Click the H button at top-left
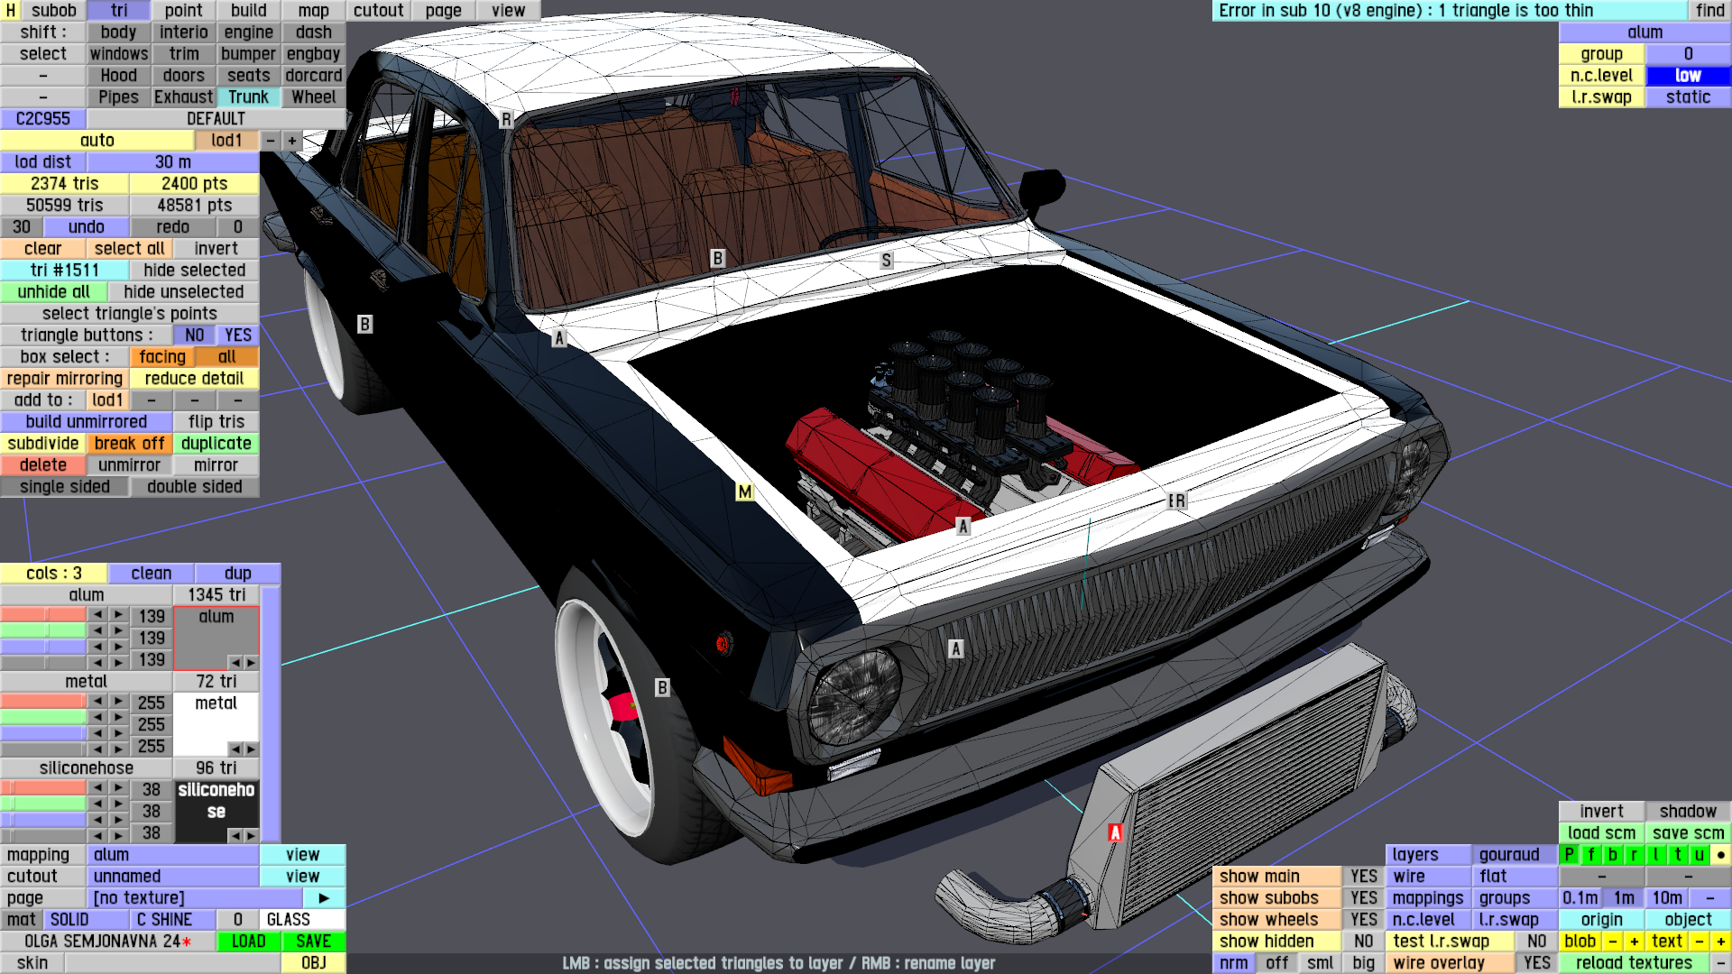The height and width of the screenshot is (974, 1732). (x=11, y=10)
